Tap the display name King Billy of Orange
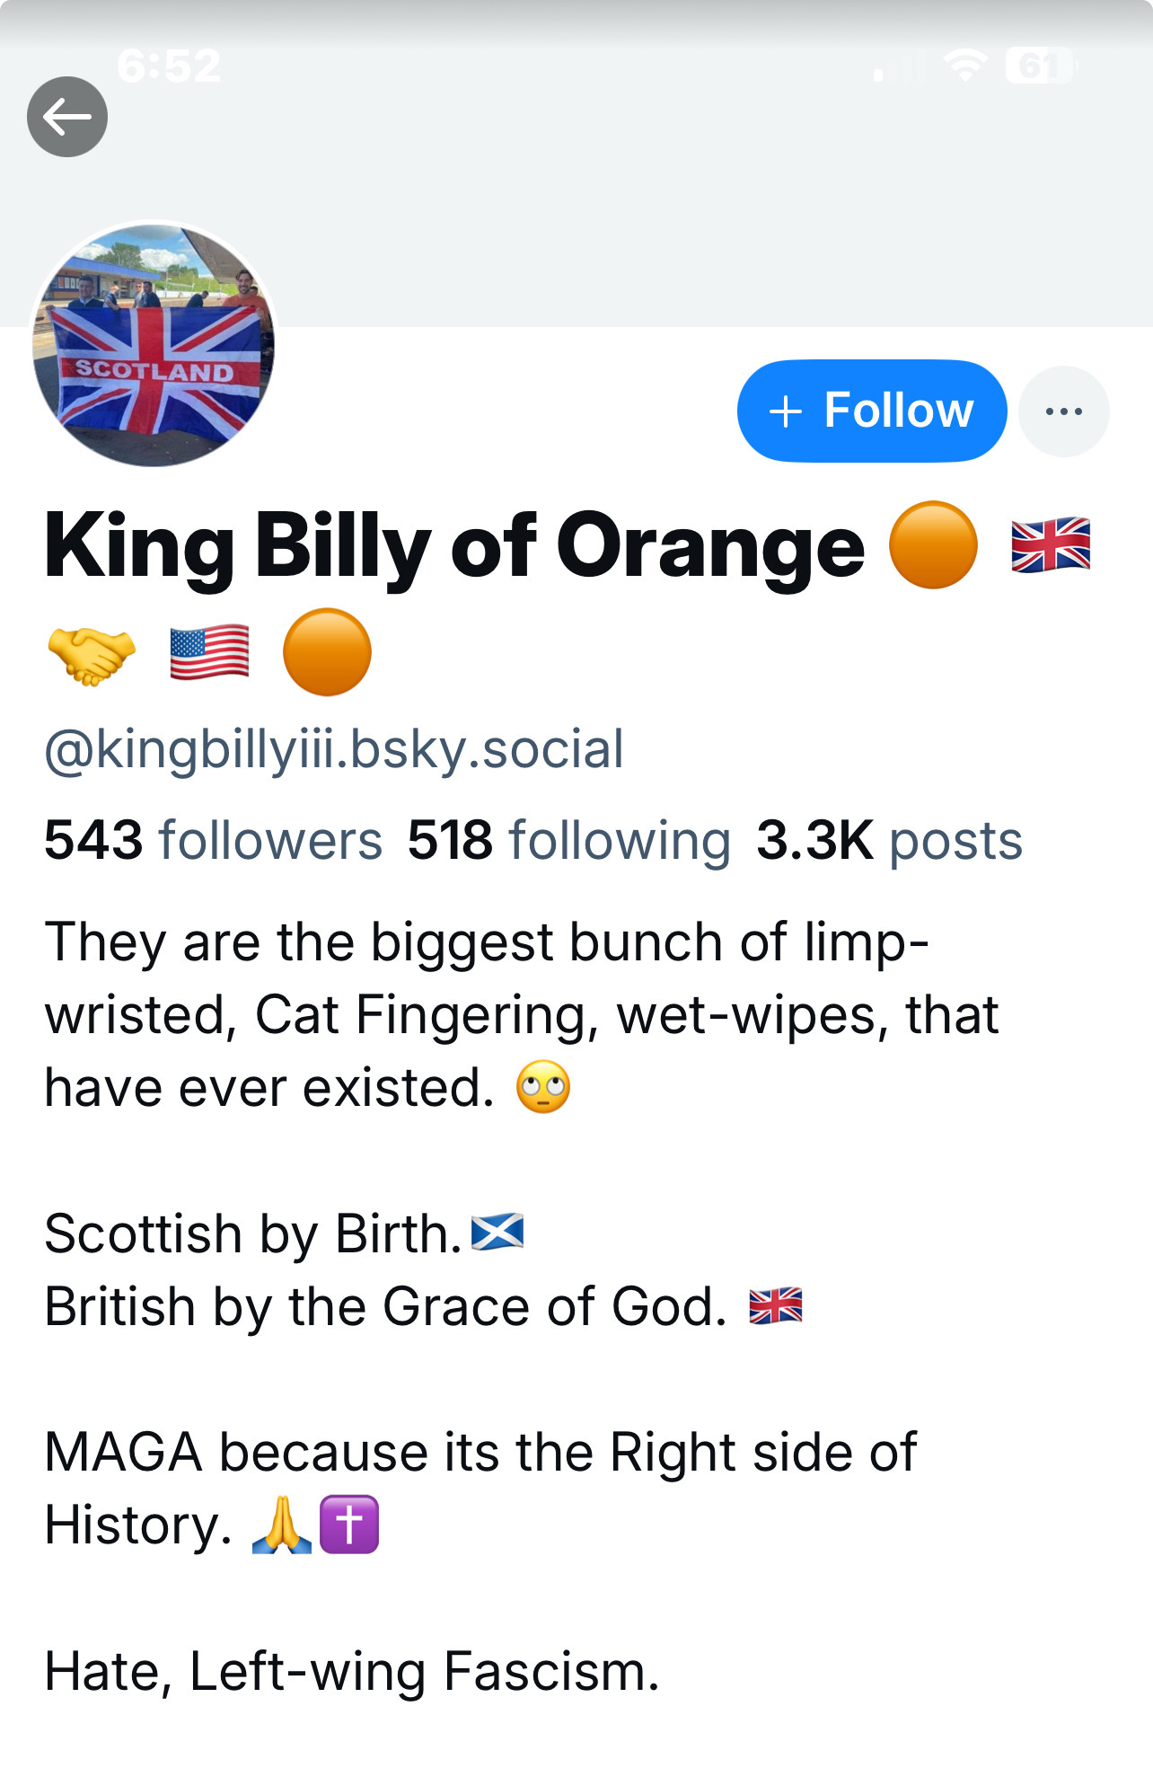The height and width of the screenshot is (1768, 1153). tap(454, 546)
